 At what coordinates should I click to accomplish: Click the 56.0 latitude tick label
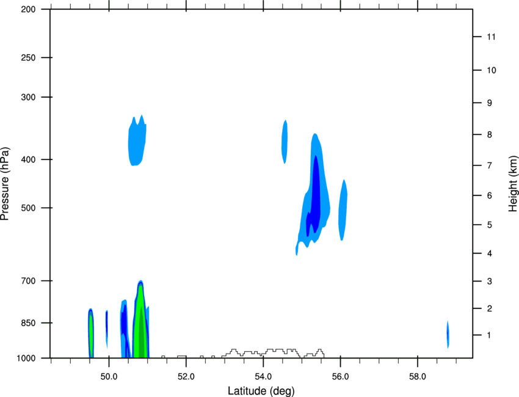[x=340, y=377]
